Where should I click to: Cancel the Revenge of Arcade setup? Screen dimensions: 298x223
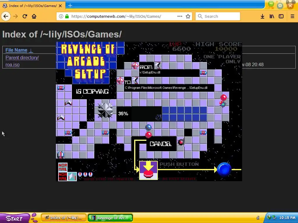(x=161, y=144)
